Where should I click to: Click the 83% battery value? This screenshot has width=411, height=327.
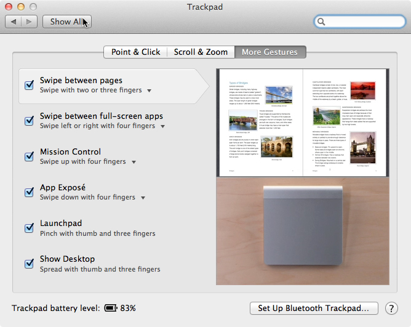[x=128, y=308]
